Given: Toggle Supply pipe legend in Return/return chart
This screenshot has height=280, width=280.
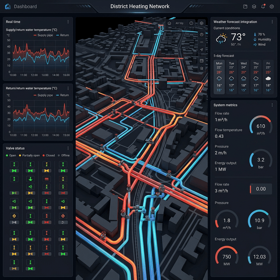Looking at the screenshot, I should [43, 95].
